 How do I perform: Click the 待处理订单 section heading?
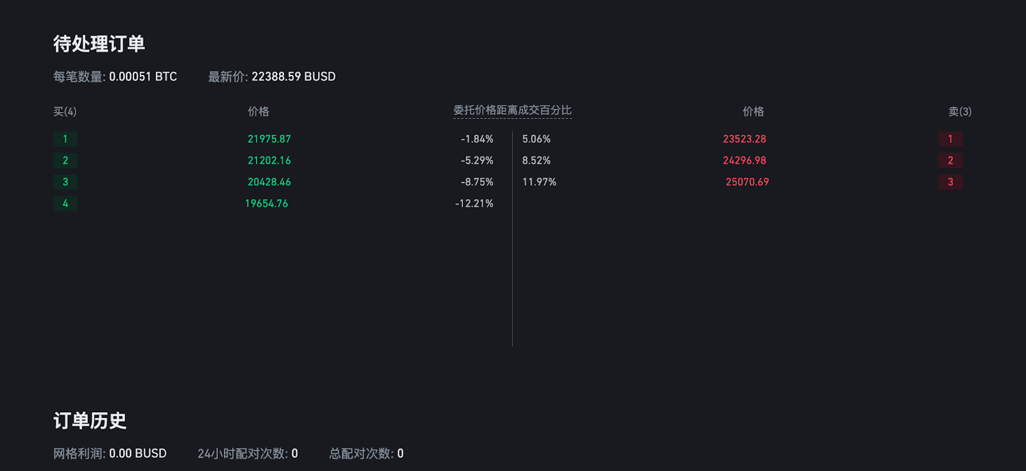pos(99,44)
